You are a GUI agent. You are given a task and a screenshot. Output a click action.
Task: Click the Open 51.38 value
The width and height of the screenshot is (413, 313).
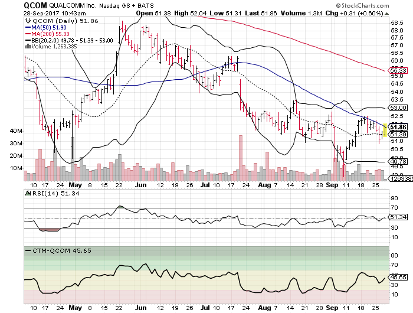pyautogui.click(x=153, y=13)
